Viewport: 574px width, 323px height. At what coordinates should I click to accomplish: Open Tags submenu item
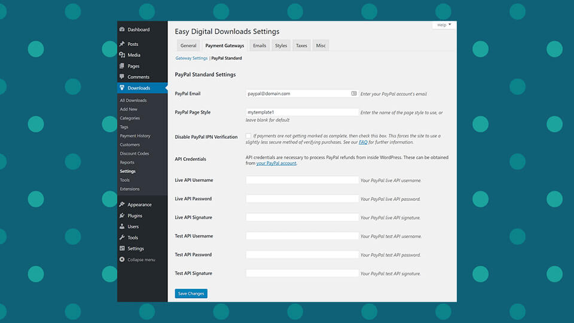click(x=124, y=127)
